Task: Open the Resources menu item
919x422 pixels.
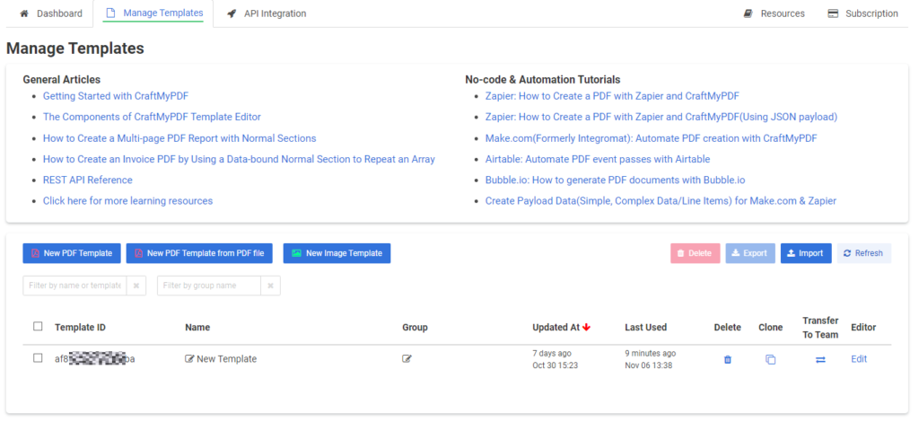Action: [774, 13]
